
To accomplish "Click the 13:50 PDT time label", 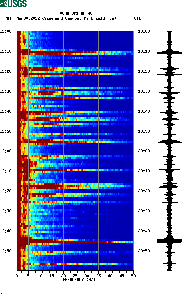I will point(6,251).
